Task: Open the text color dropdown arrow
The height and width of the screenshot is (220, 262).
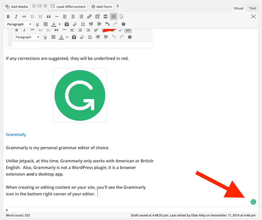Action: (59, 24)
